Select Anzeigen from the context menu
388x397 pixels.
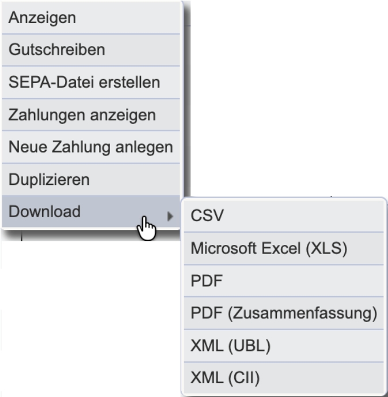(91, 18)
